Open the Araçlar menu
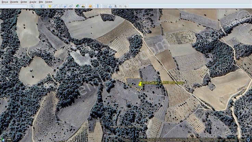 (33, 2)
